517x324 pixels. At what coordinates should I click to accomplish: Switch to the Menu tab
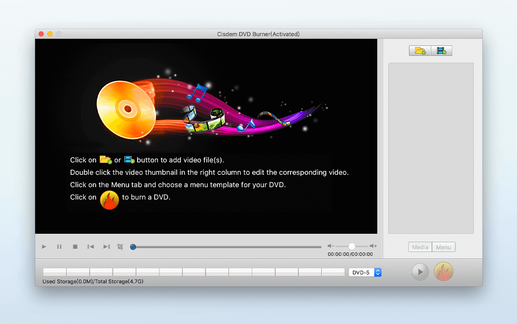click(x=443, y=247)
